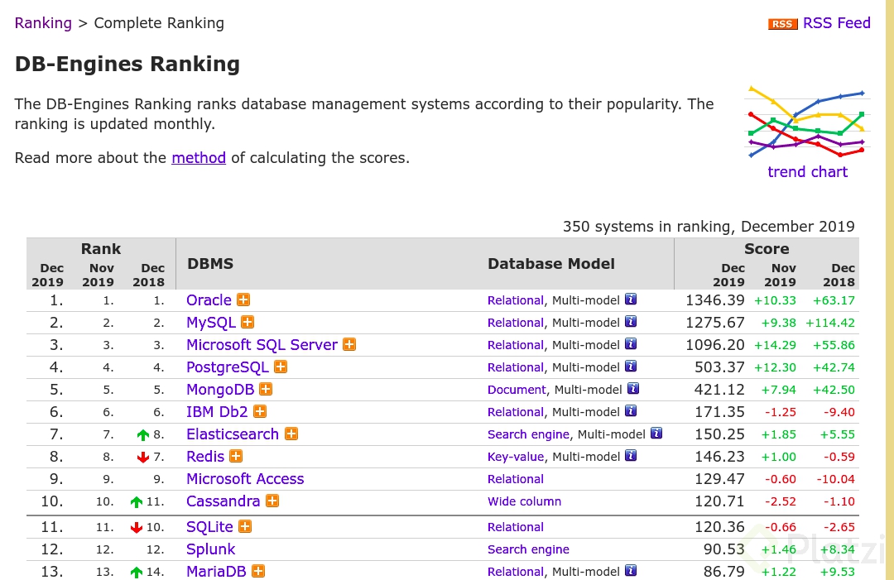Select the Oracle DBMS link
The width and height of the screenshot is (894, 580).
208,300
